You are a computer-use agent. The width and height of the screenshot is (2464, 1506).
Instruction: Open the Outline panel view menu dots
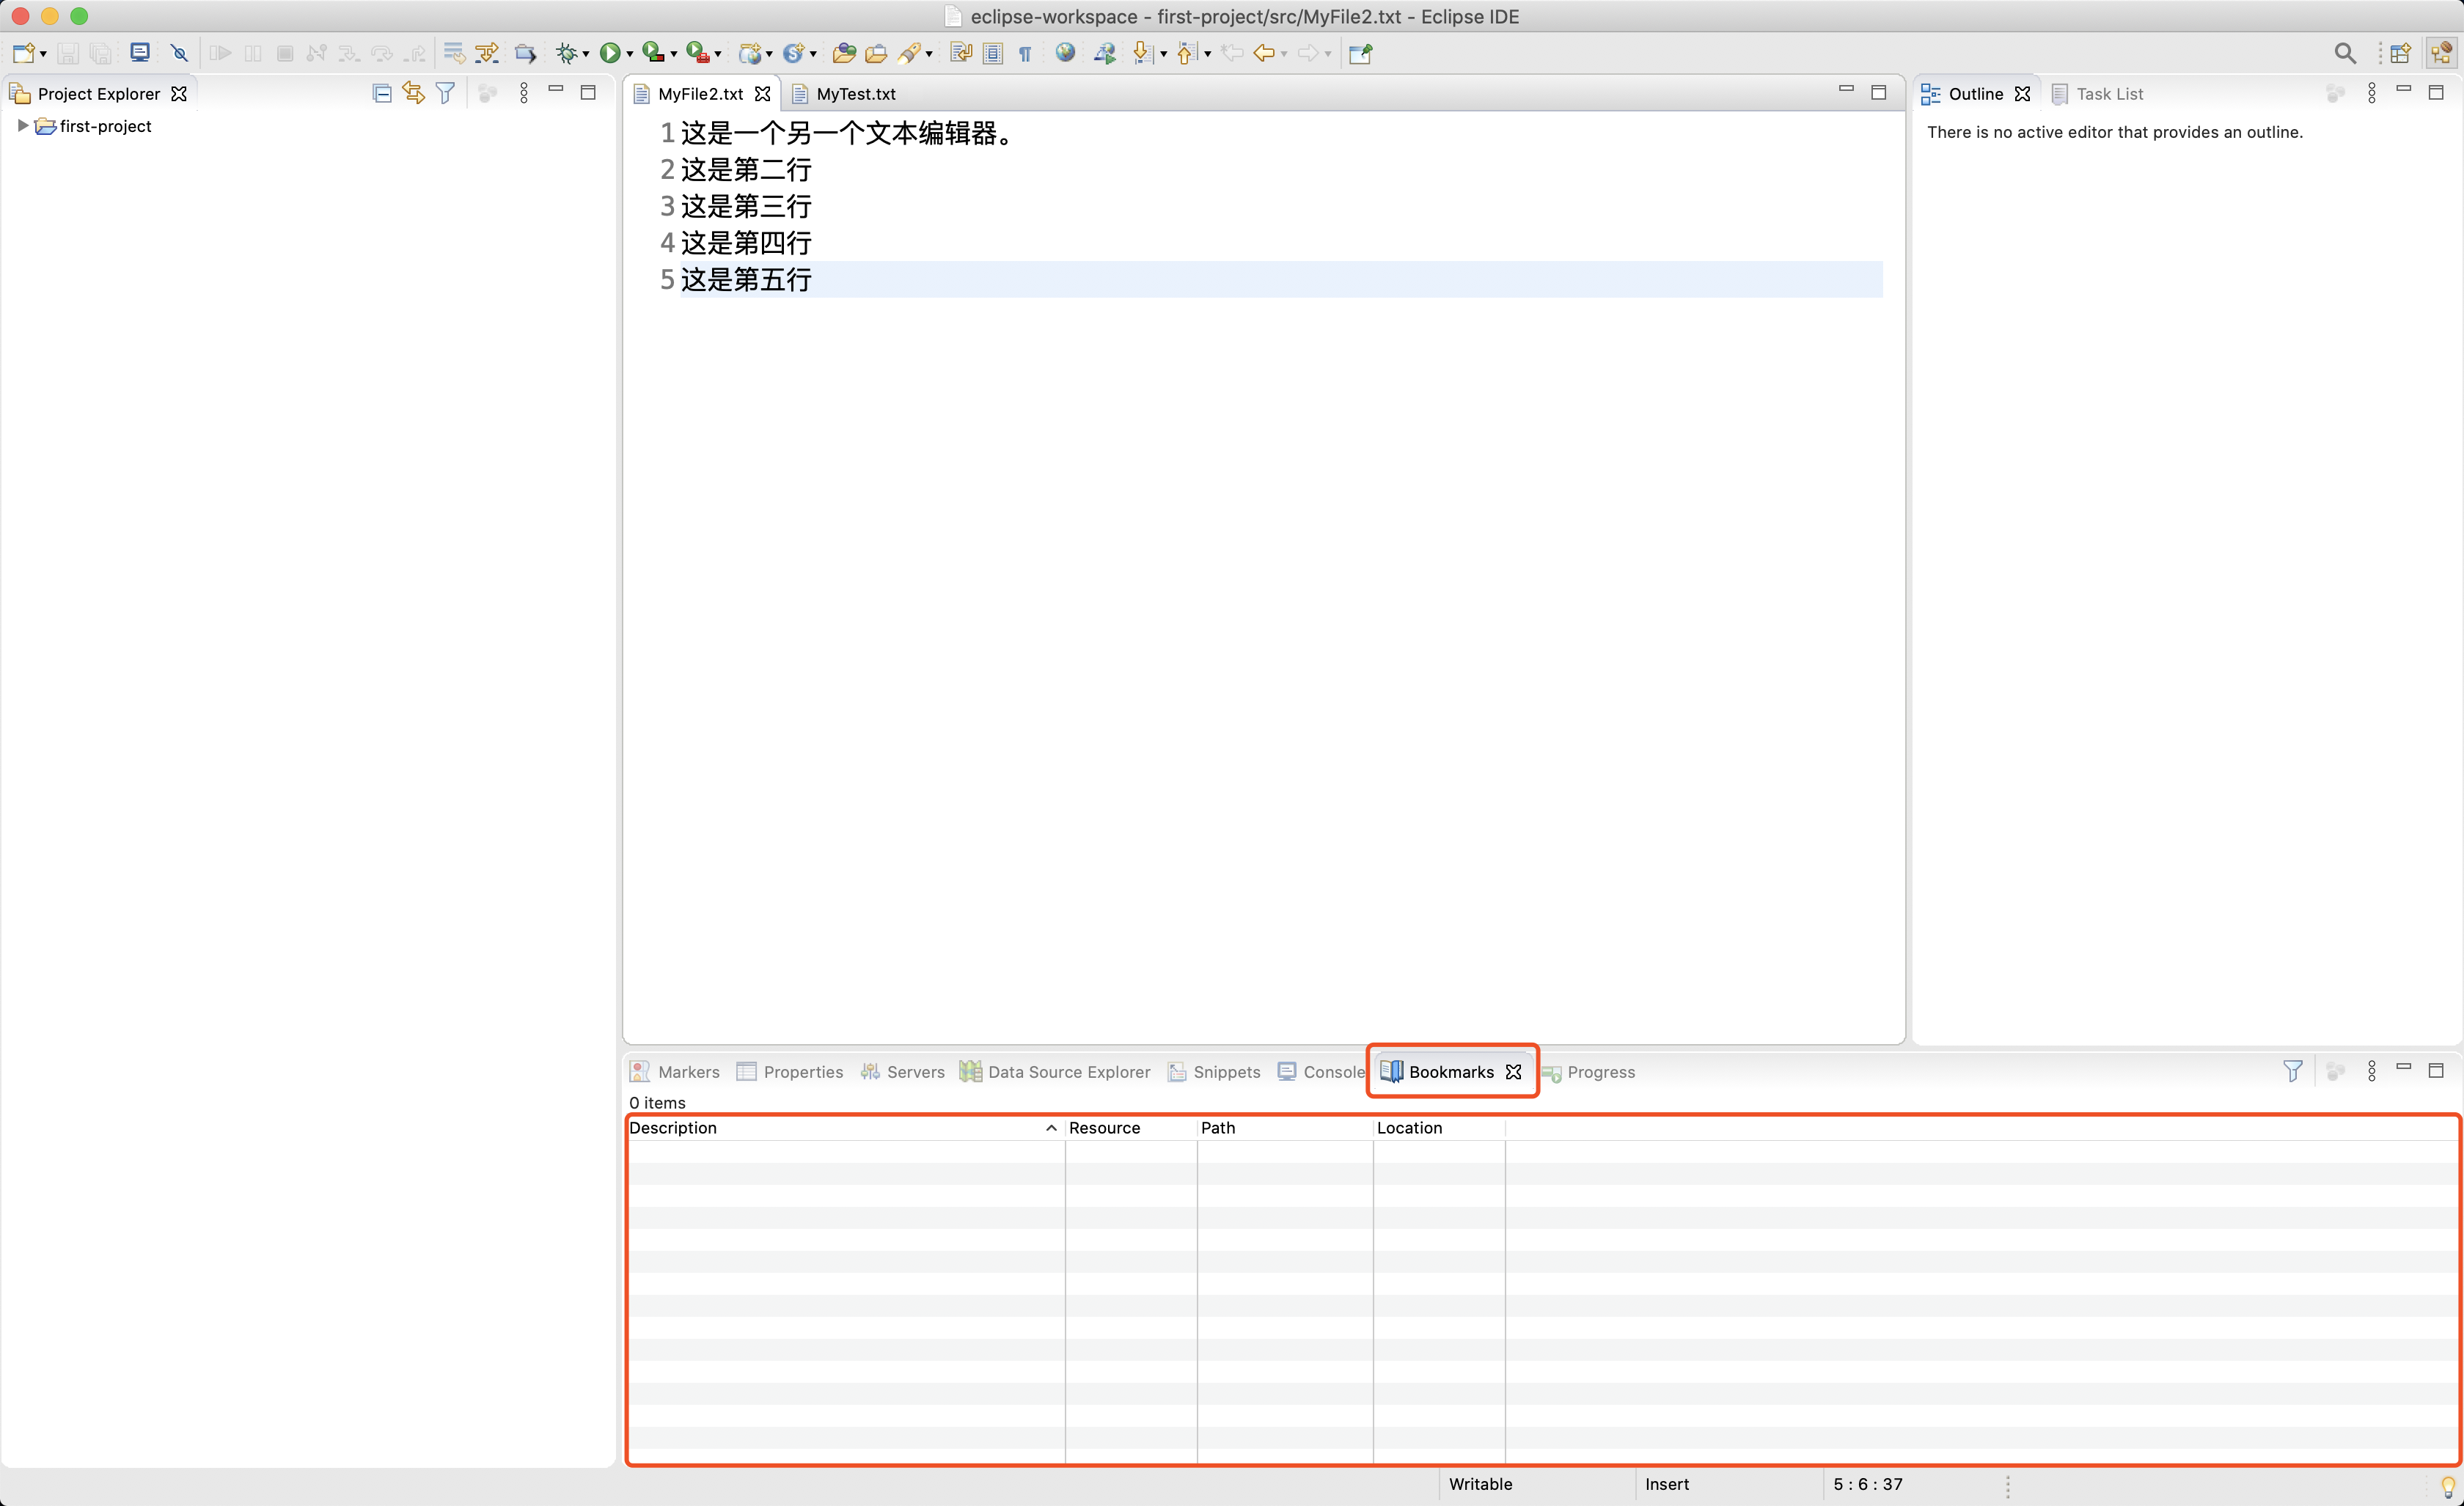click(x=2371, y=93)
